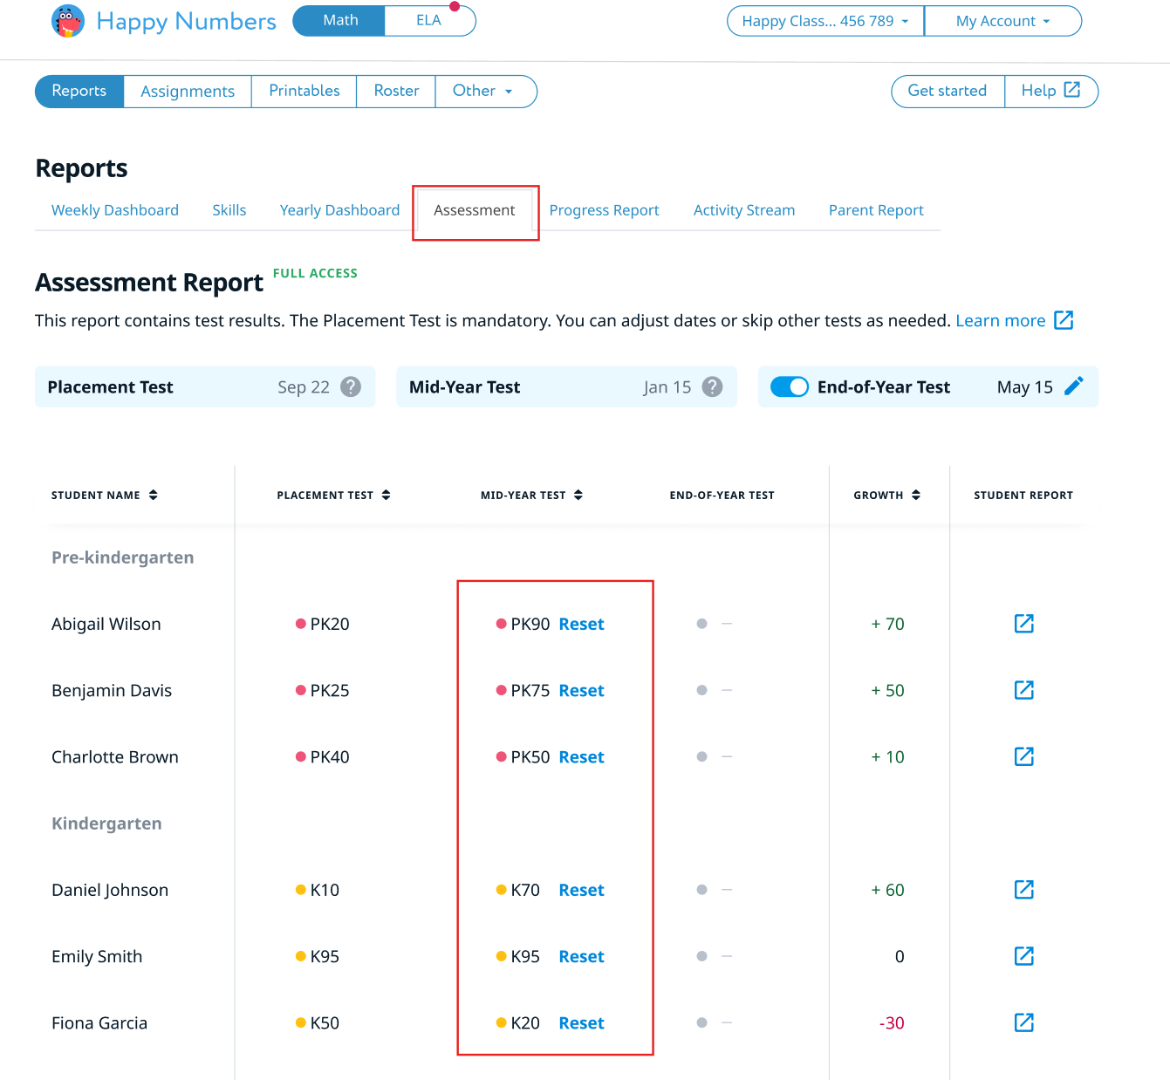Sort table by Student Name arrows

click(x=154, y=495)
